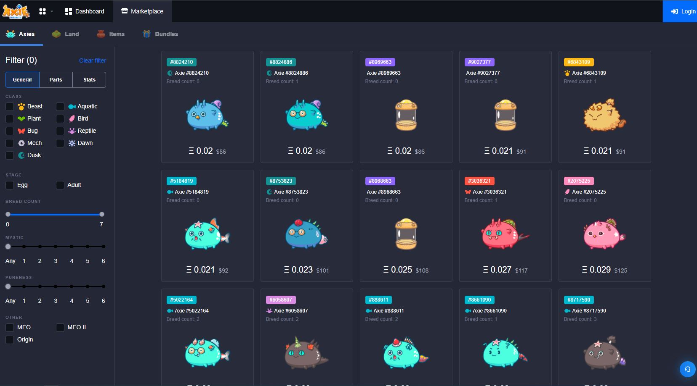The width and height of the screenshot is (697, 386).
Task: Click the Beast class paw icon
Action: pos(21,107)
